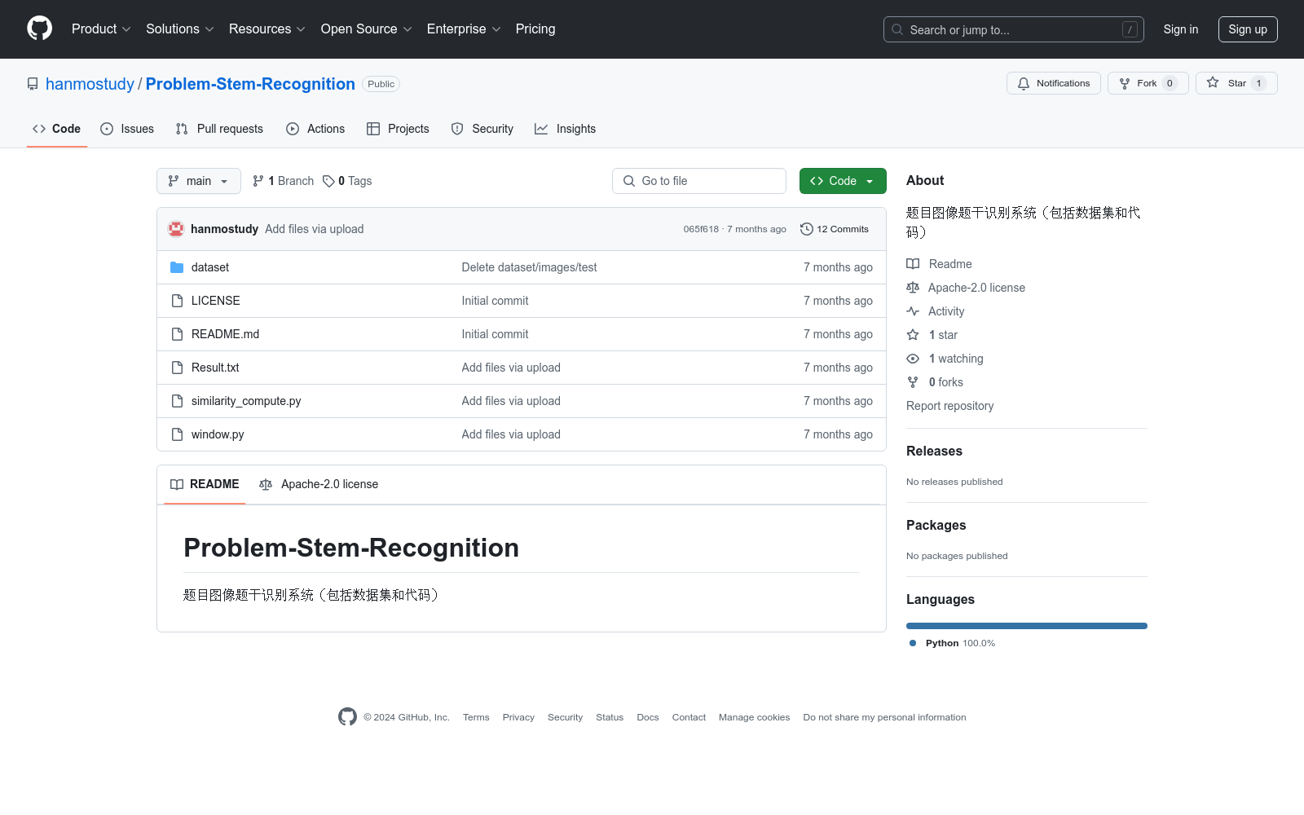Click the dataset folder icon
The height and width of the screenshot is (815, 1304).
[177, 267]
